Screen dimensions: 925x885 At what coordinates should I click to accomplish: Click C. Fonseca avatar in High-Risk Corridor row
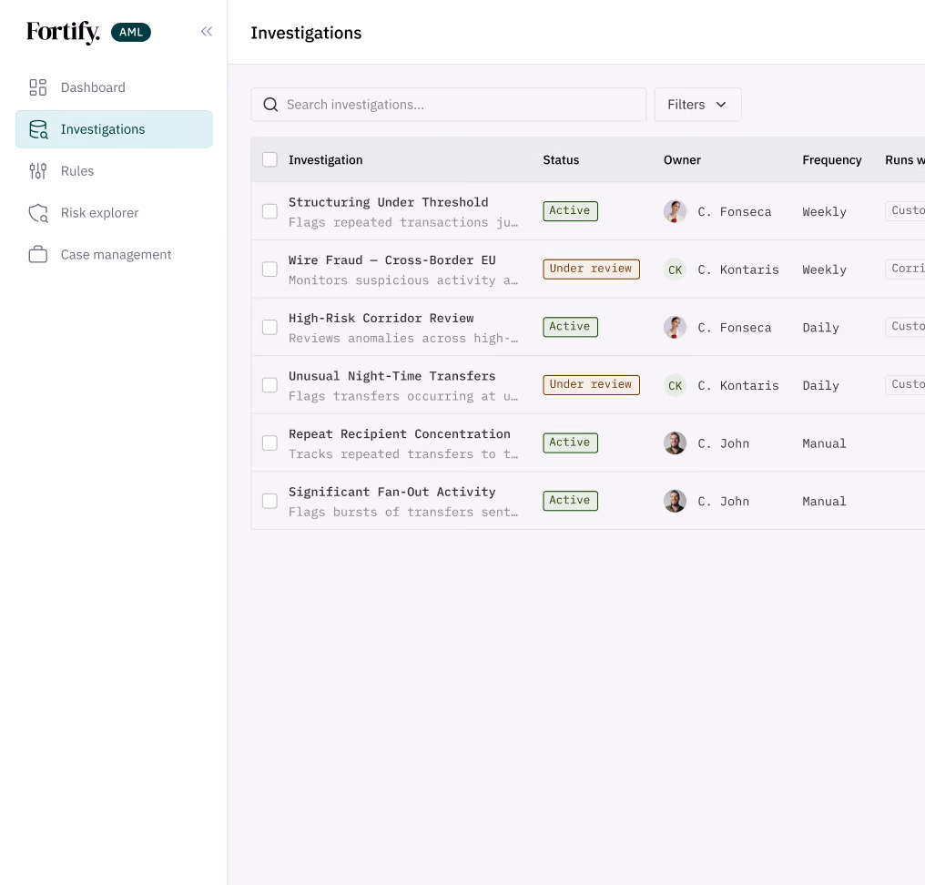675,328
